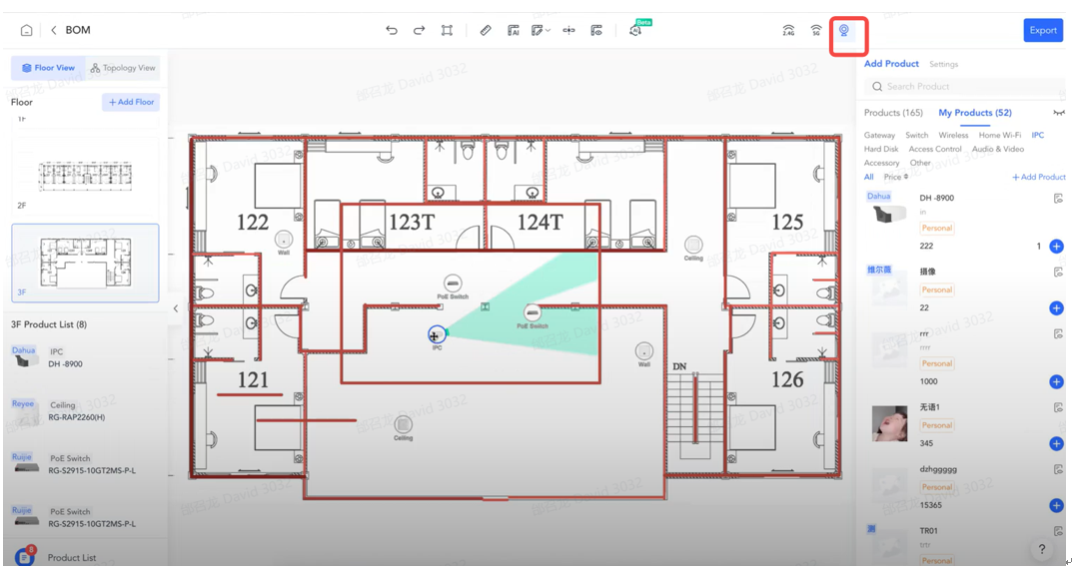The width and height of the screenshot is (1073, 571).
Task: Select the Ceiling AP near room 125
Action: [693, 245]
